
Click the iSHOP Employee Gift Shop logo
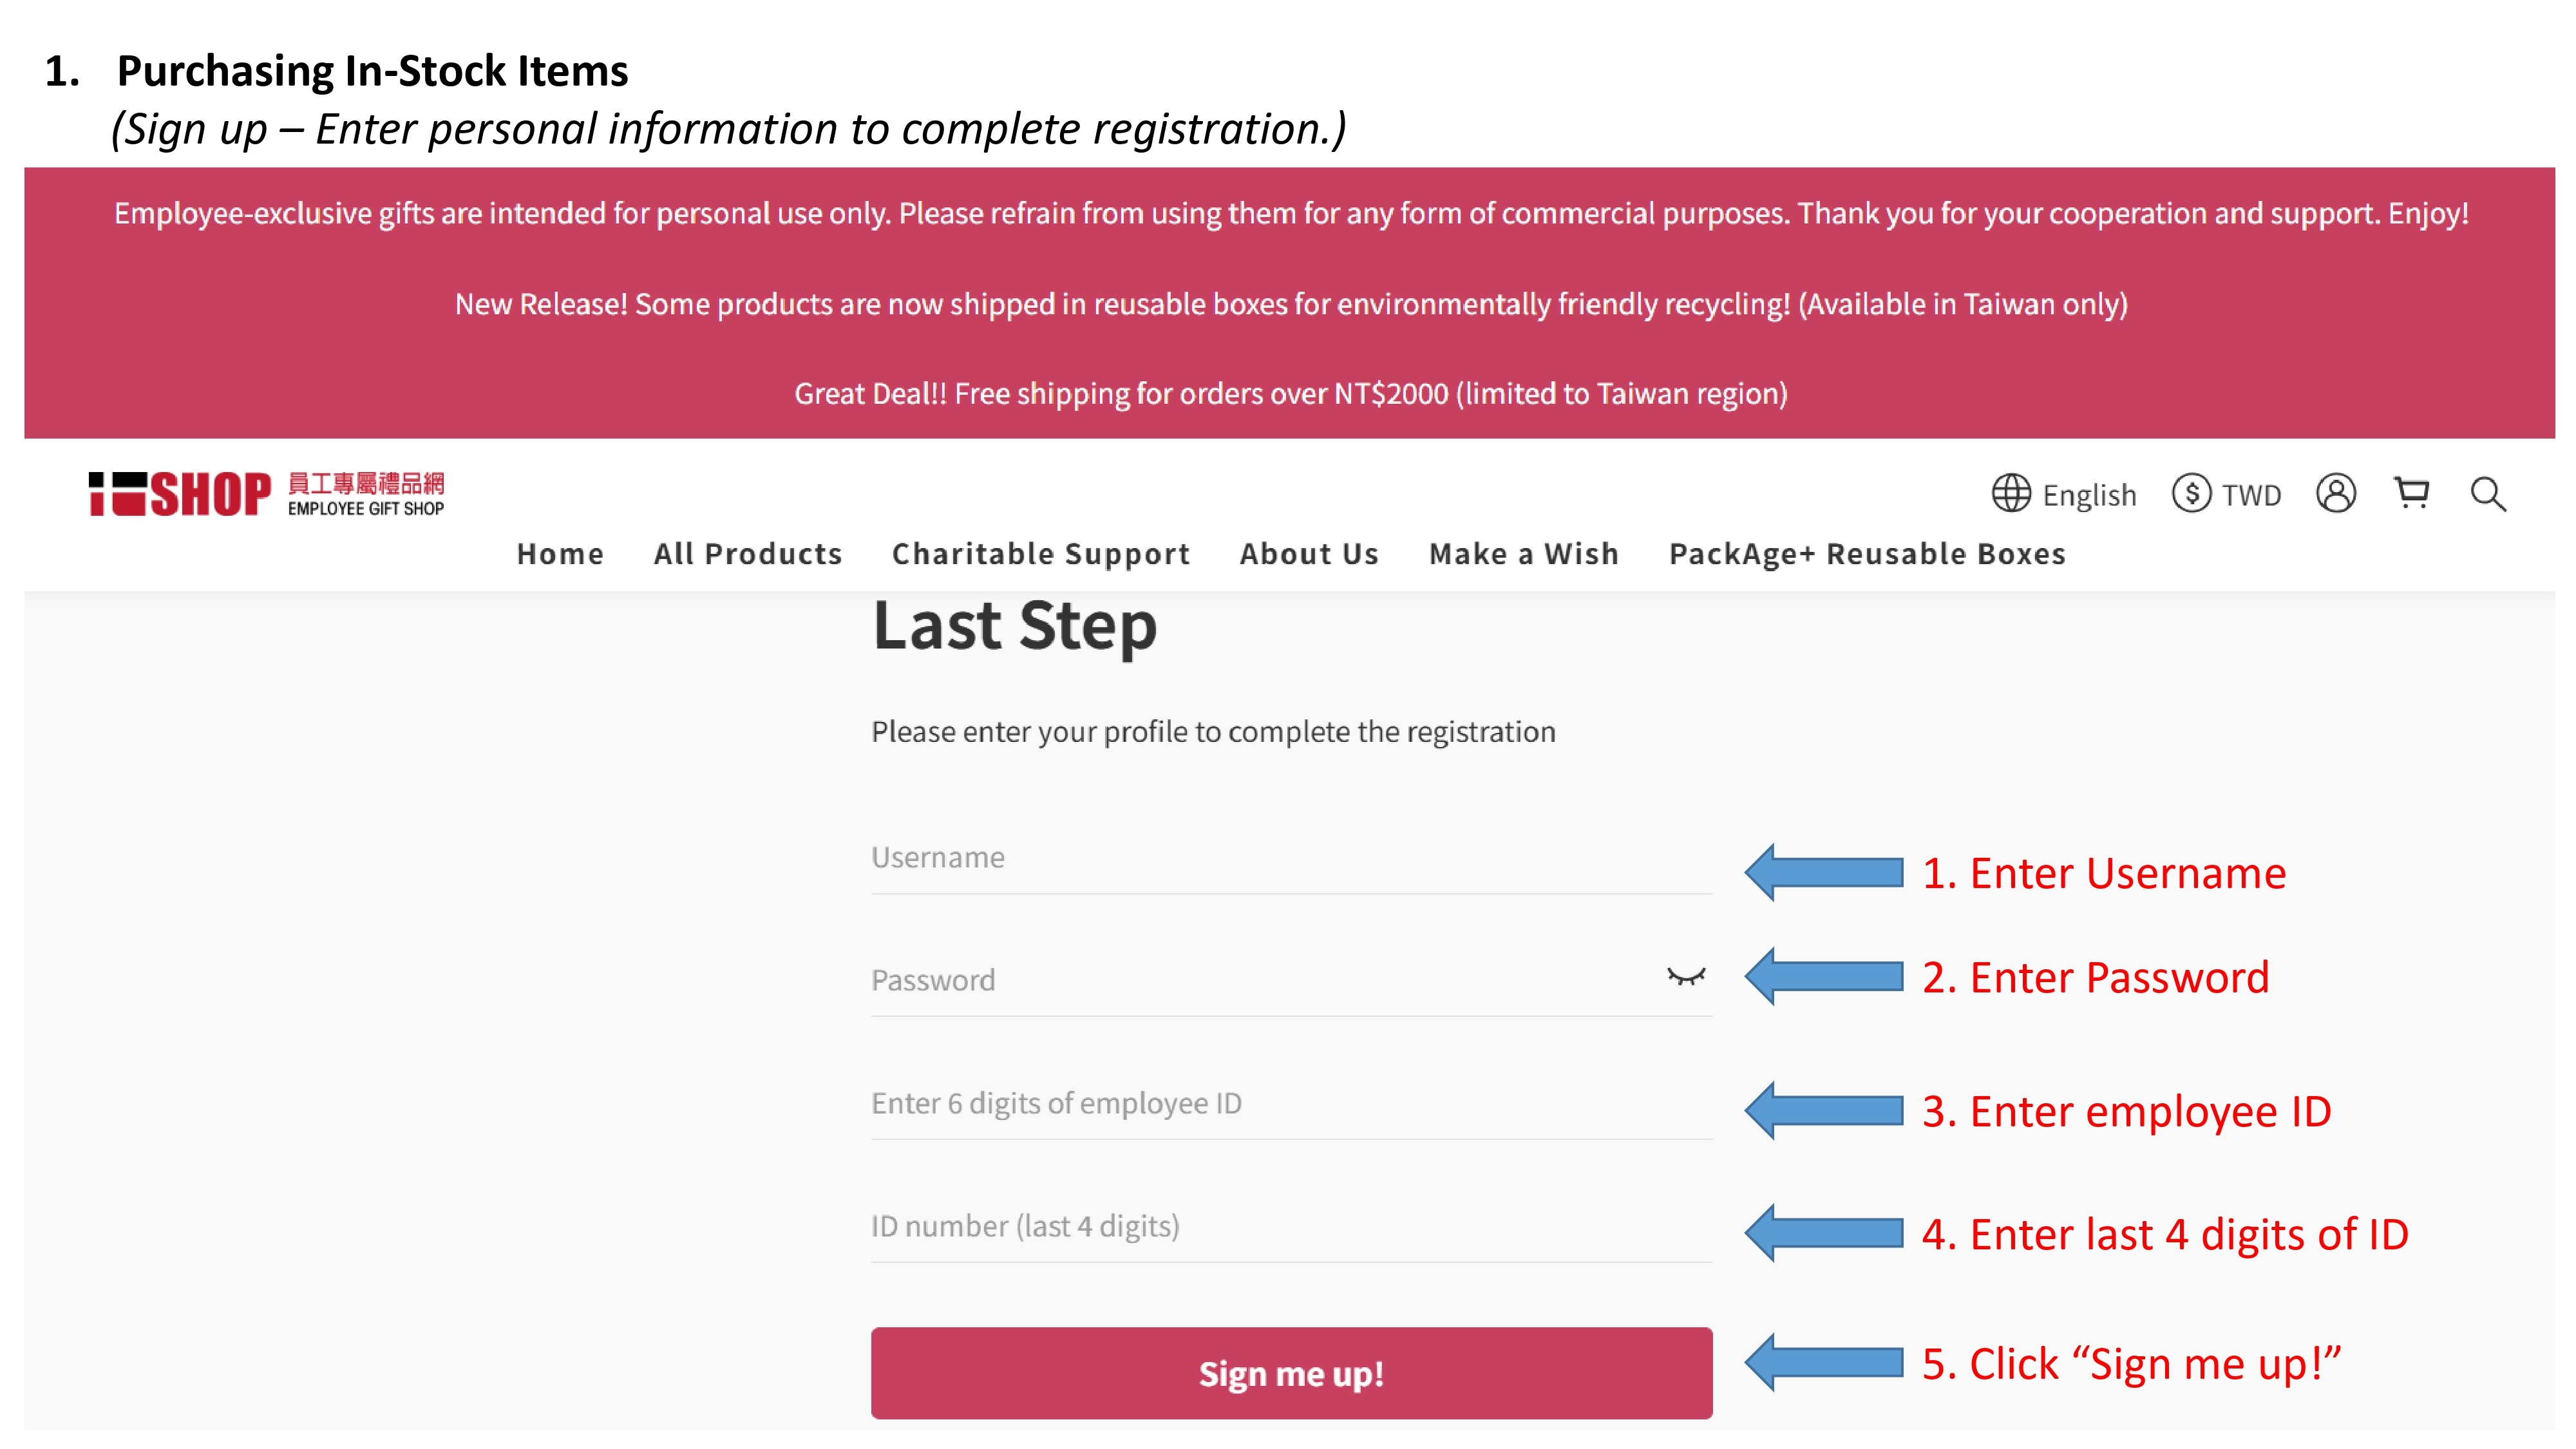(266, 494)
